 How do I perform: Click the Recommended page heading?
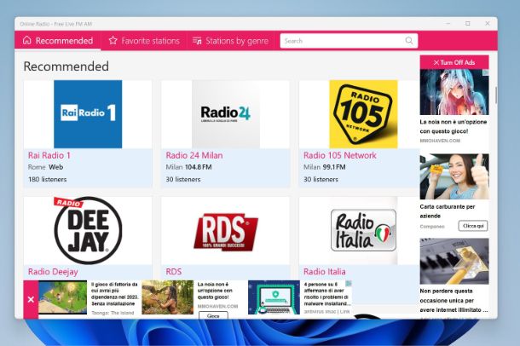(x=66, y=66)
